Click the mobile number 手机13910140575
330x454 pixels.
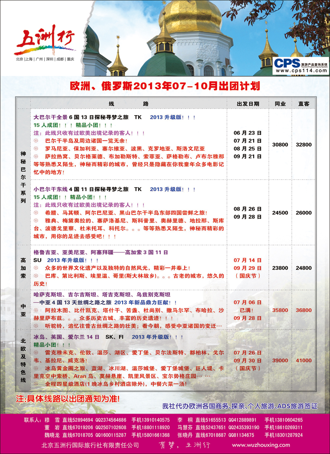(151, 420)
